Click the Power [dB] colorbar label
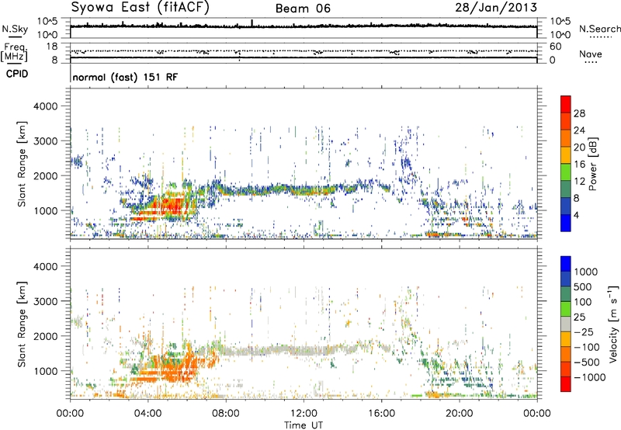 coord(592,164)
